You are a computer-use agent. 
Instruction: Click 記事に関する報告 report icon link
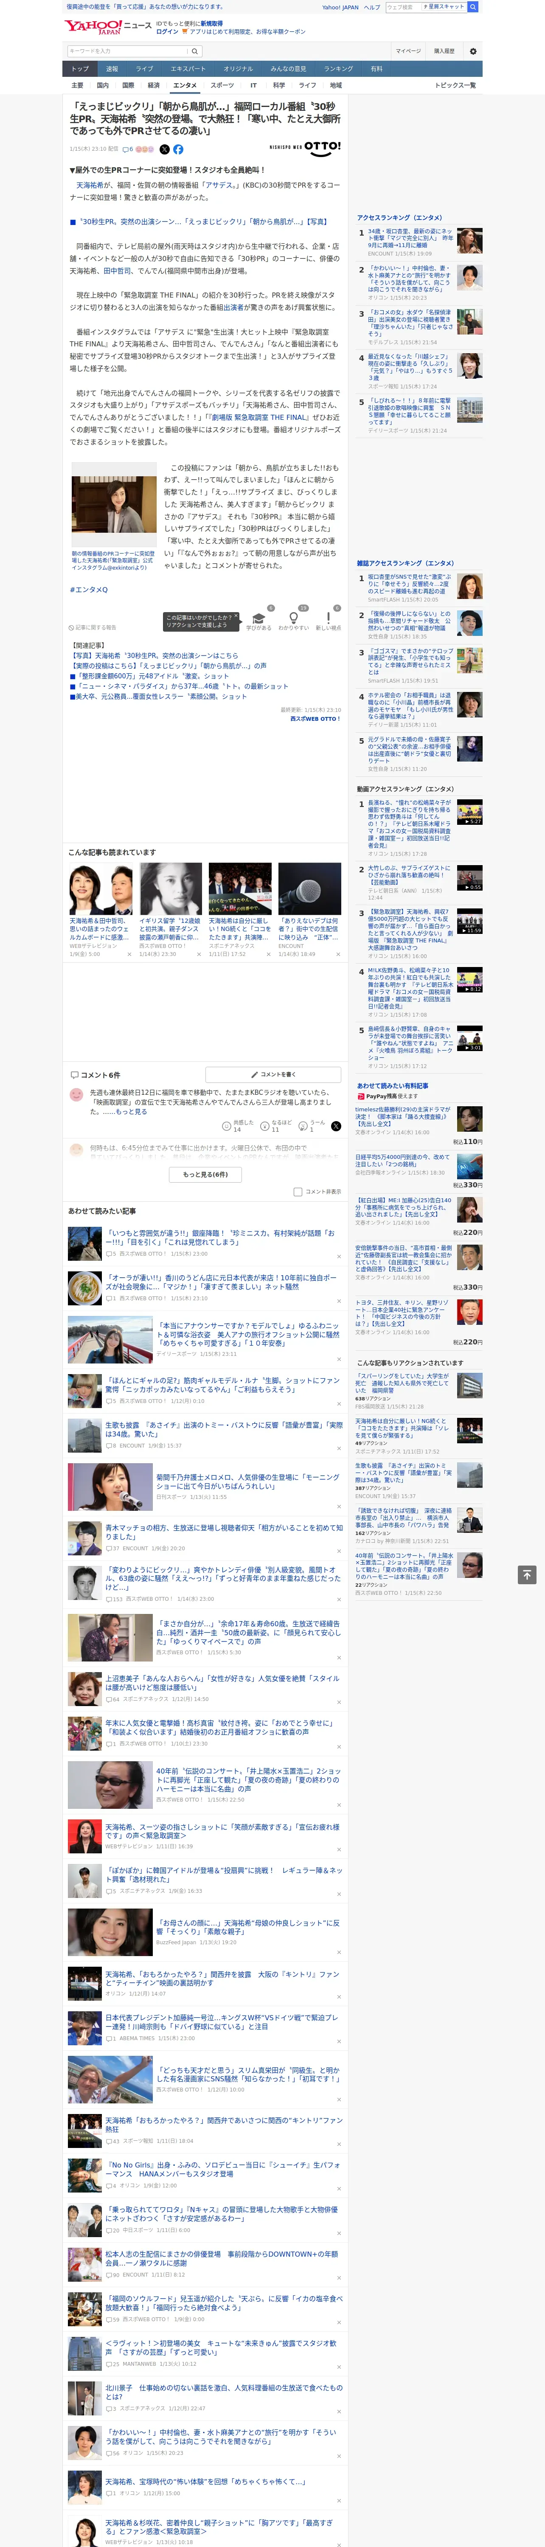click(x=92, y=627)
